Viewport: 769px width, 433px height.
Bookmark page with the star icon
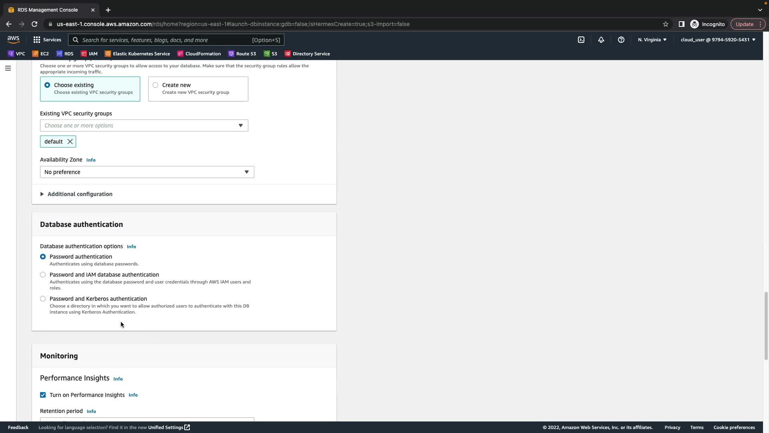point(666,24)
